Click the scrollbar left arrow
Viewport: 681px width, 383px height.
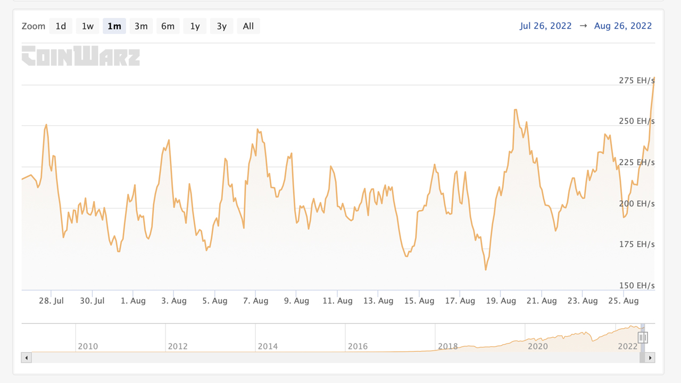[x=26, y=358]
